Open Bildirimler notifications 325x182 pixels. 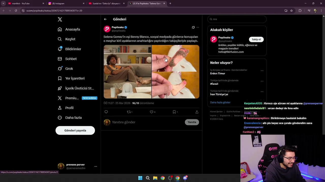pos(69,49)
